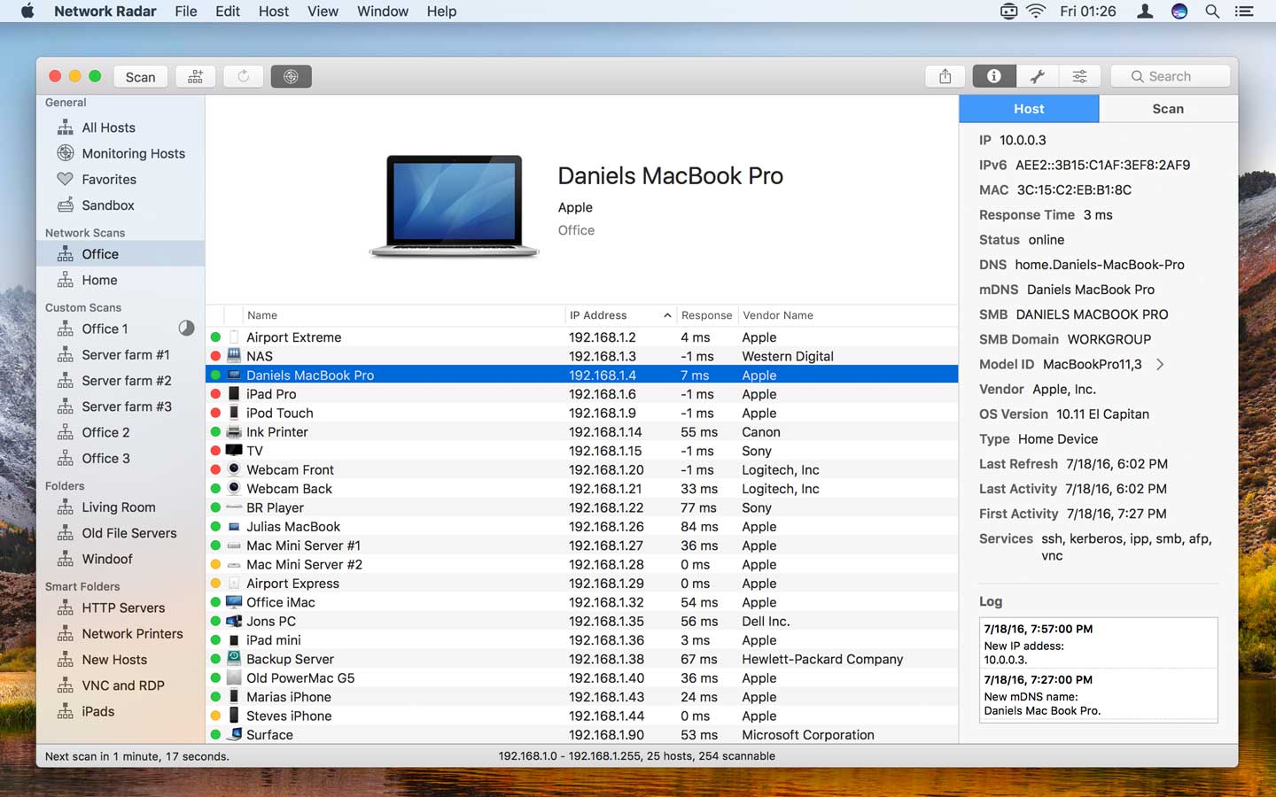Image resolution: width=1276 pixels, height=797 pixels.
Task: Click the refresh scan icon
Action: click(243, 76)
